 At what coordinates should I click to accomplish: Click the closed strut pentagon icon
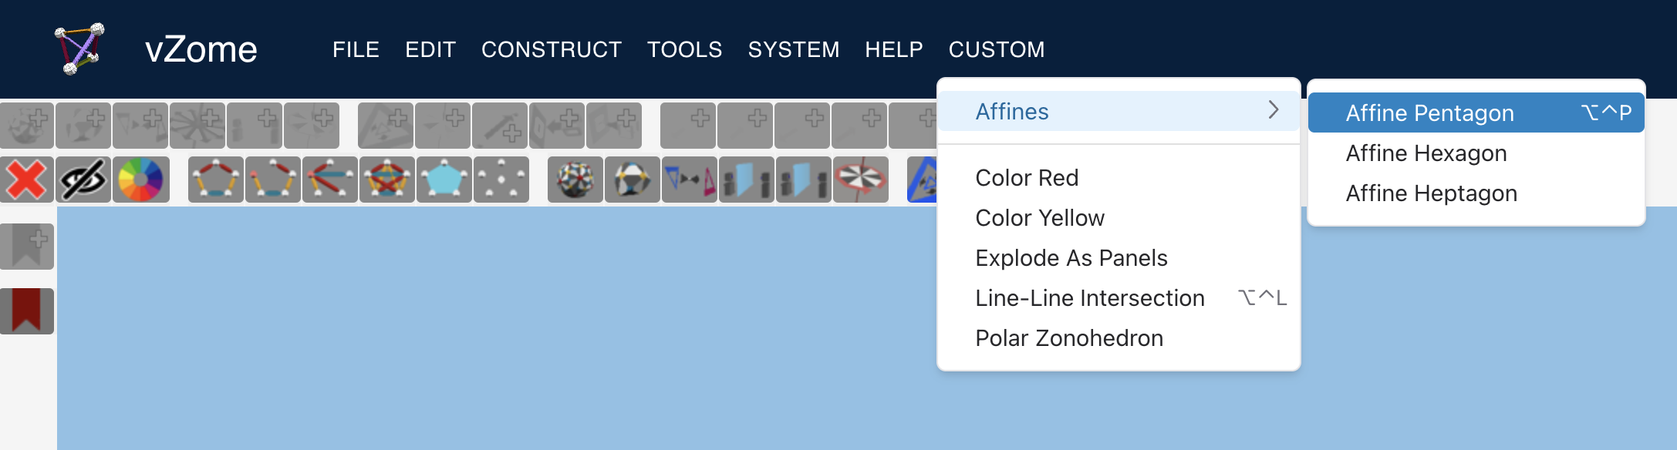click(216, 180)
